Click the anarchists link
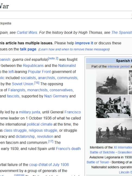Viewport: 132px width, 176px height. 46,78
